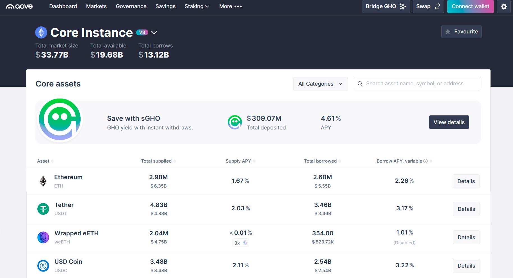Click the Wrapped eETH asset icon
The image size is (513, 278).
(43, 238)
